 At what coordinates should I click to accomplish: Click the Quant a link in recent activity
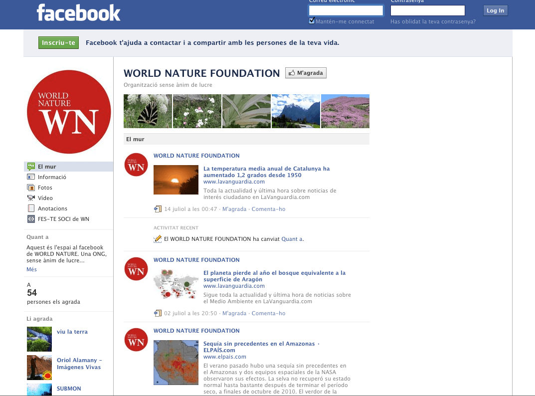292,239
